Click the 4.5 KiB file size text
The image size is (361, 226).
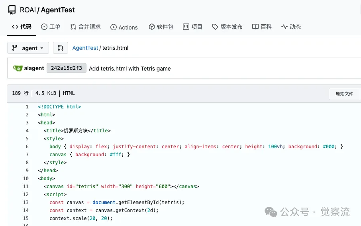(x=46, y=93)
